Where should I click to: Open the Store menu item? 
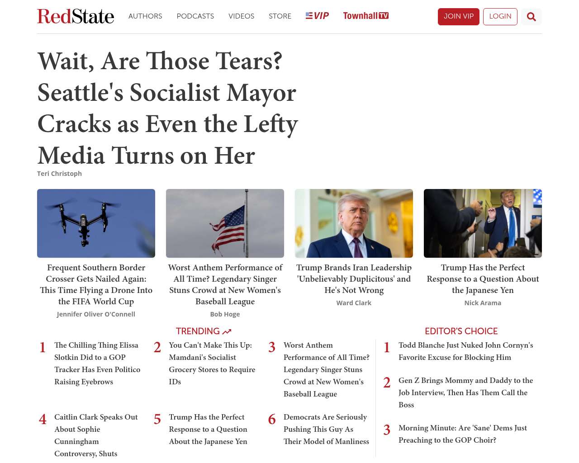tap(280, 16)
